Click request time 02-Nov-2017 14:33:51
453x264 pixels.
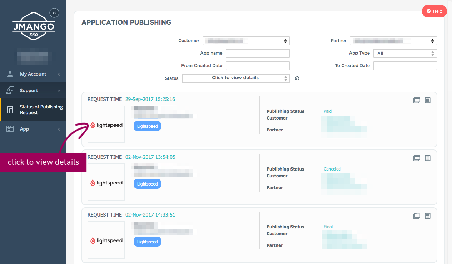tap(150, 215)
